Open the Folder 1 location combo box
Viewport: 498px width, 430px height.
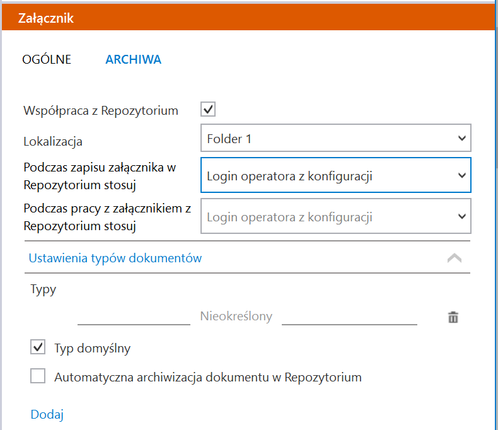tap(336, 138)
